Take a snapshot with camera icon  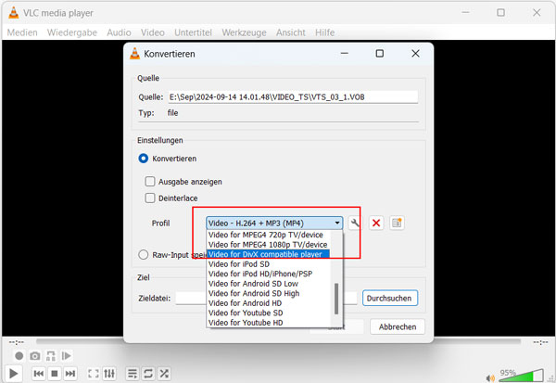(x=35, y=356)
